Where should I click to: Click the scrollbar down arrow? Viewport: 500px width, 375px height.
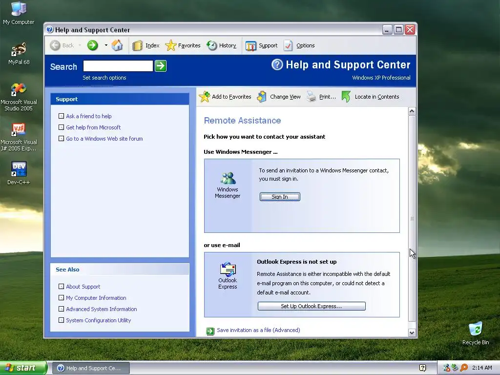[x=412, y=333]
